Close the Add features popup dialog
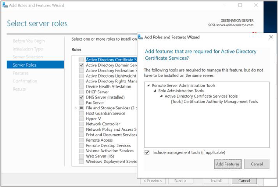 click(x=271, y=37)
